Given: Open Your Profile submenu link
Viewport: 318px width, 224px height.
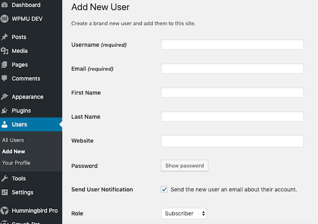Looking at the screenshot, I should [x=16, y=163].
